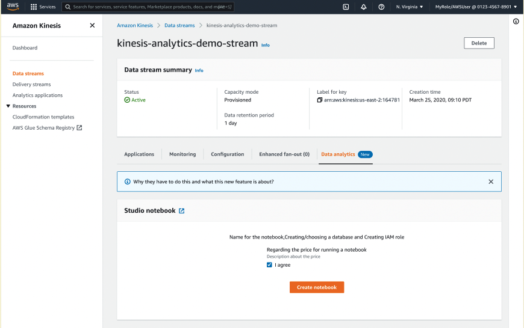Open Info link next to stream title
The height and width of the screenshot is (328, 524).
click(x=266, y=45)
